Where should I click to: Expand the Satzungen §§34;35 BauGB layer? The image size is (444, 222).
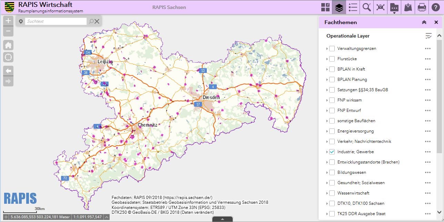[327, 90]
